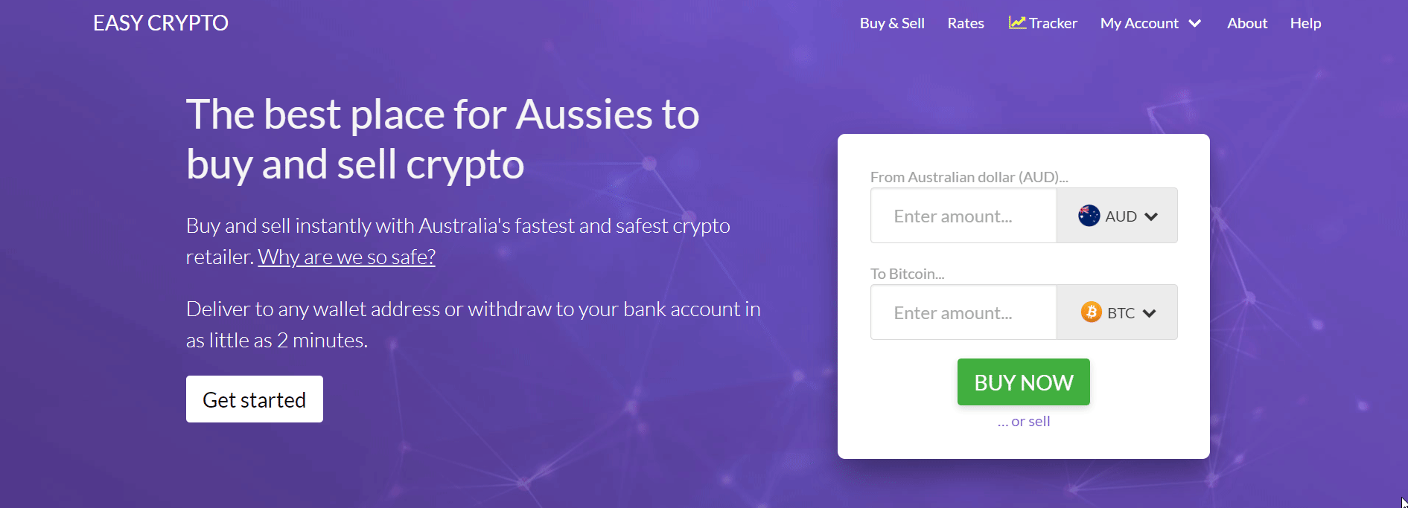The height and width of the screenshot is (508, 1408).
Task: Open the BTC cryptocurrency dropdown
Action: [x=1117, y=312]
